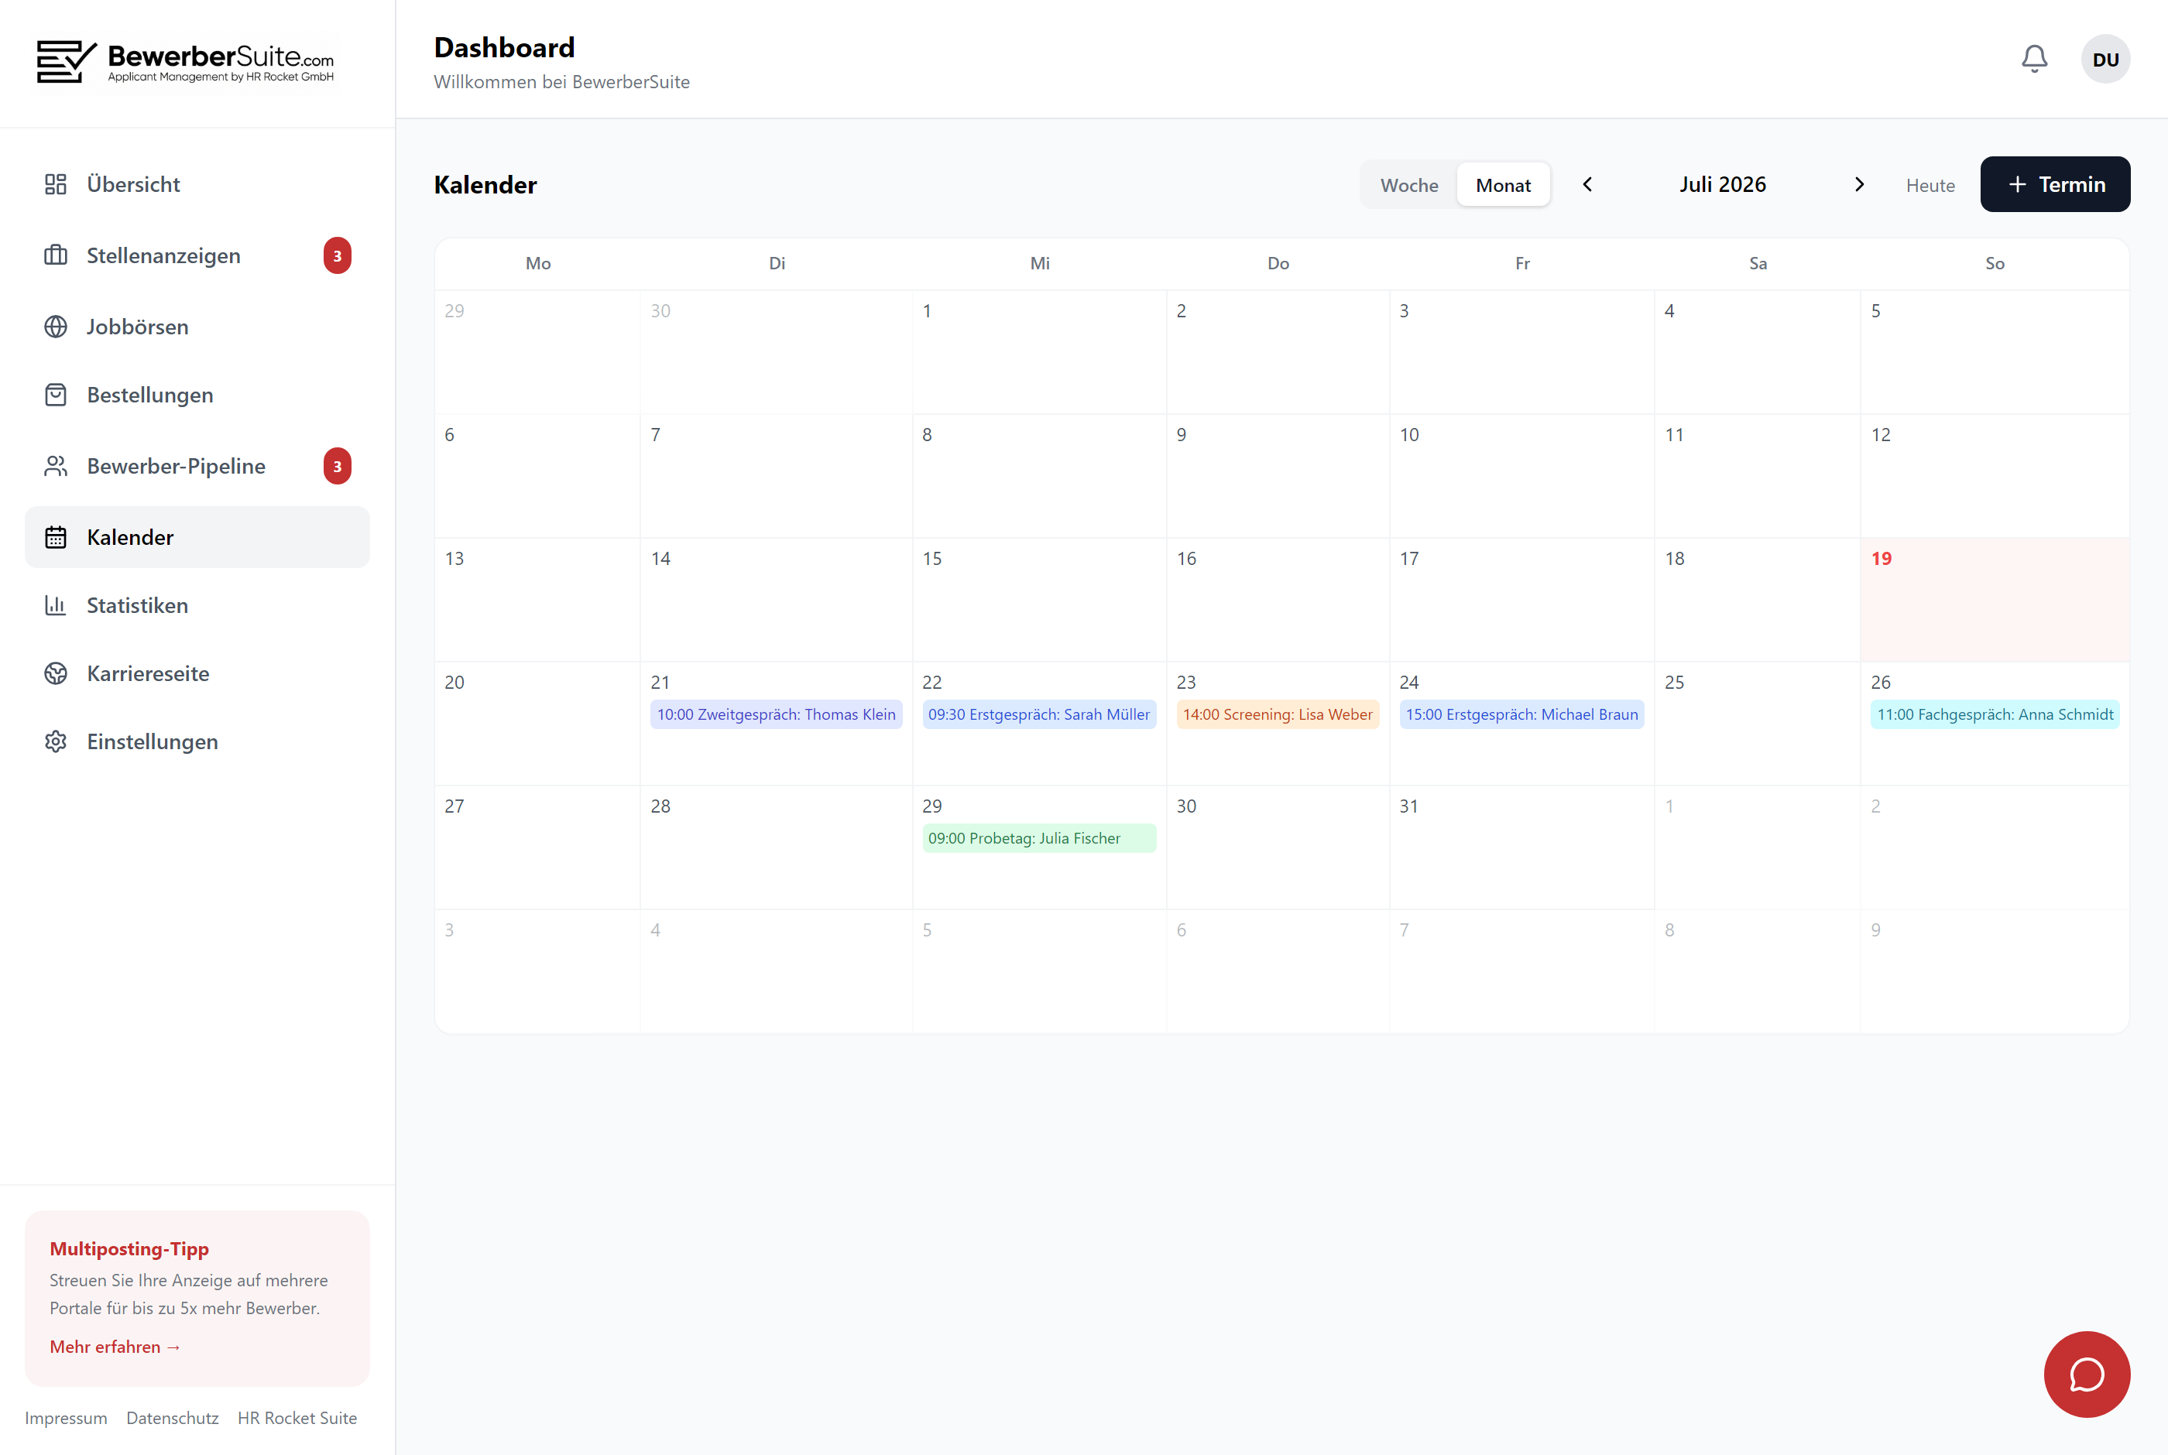The width and height of the screenshot is (2168, 1455).
Task: Open the HR Rocket Suite footer link
Action: coord(297,1417)
